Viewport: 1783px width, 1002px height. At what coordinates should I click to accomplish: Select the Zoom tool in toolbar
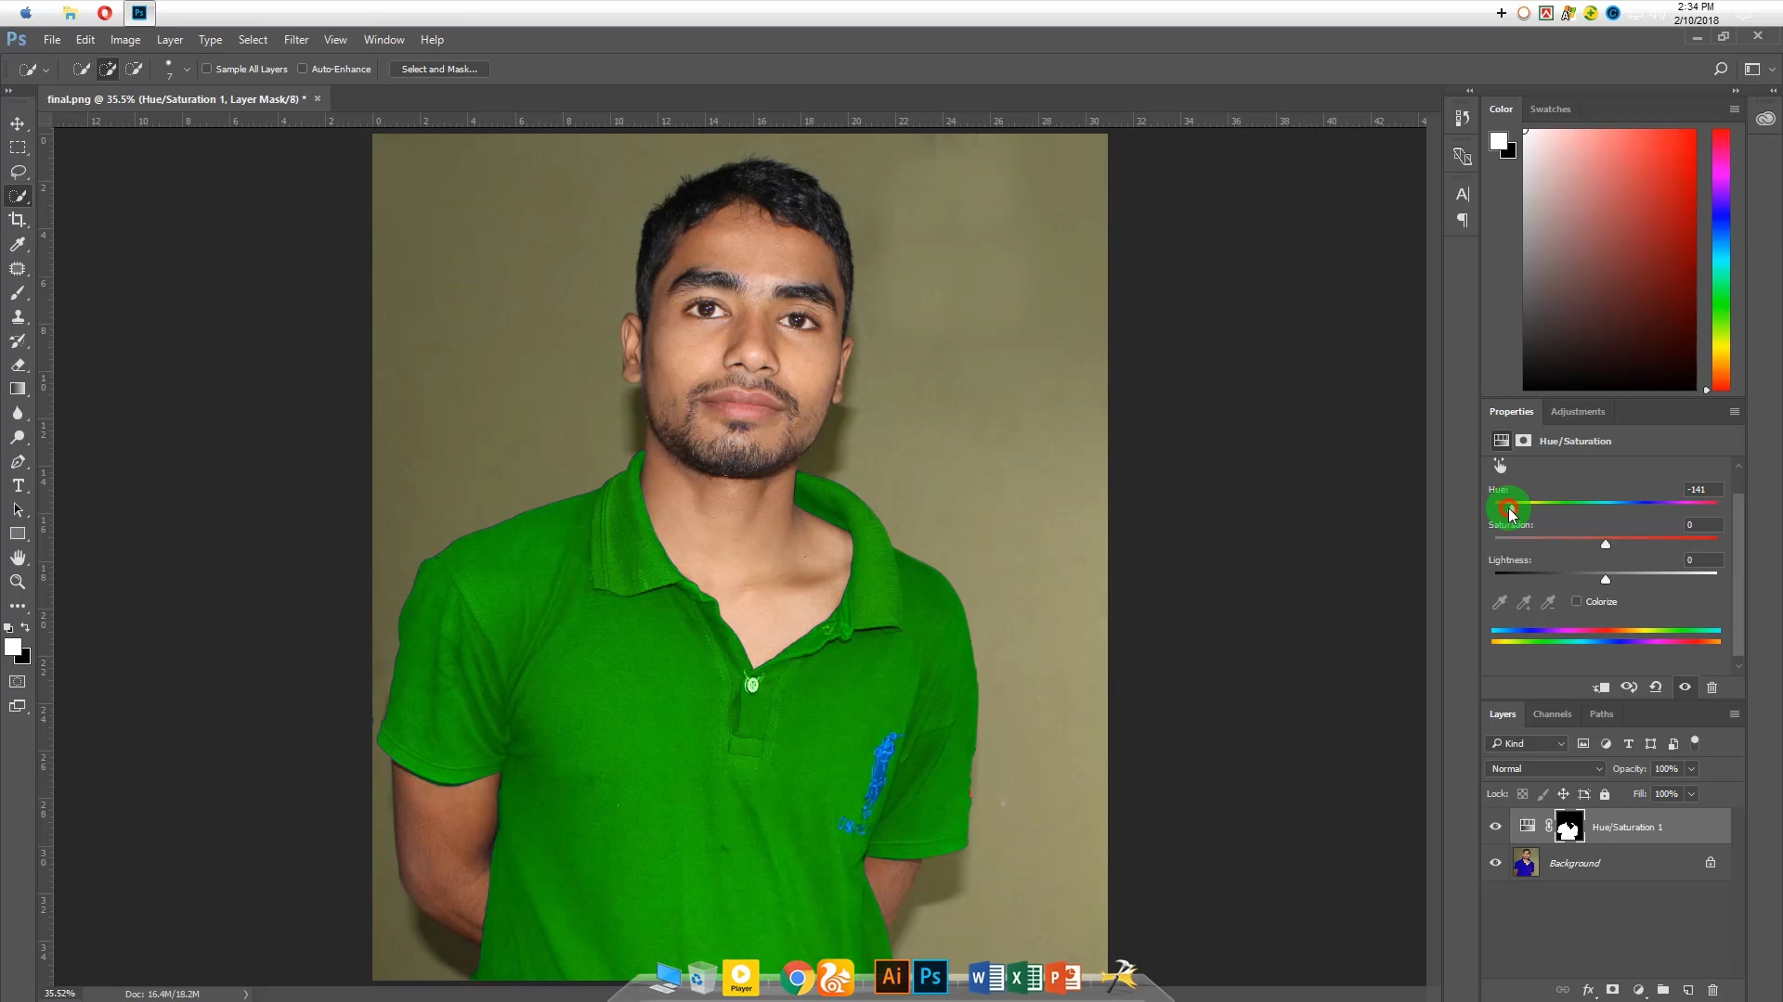[x=18, y=582]
